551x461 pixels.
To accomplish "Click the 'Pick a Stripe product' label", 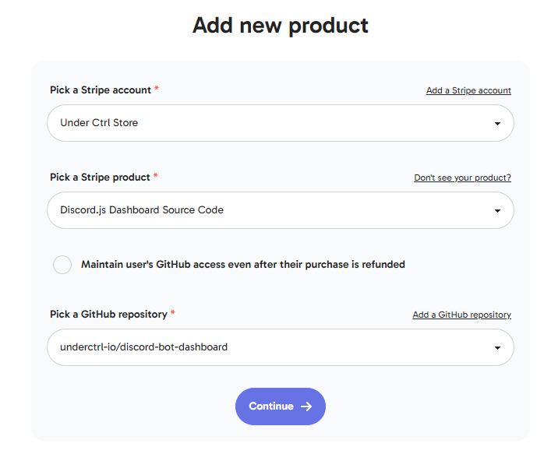I will click(x=100, y=177).
